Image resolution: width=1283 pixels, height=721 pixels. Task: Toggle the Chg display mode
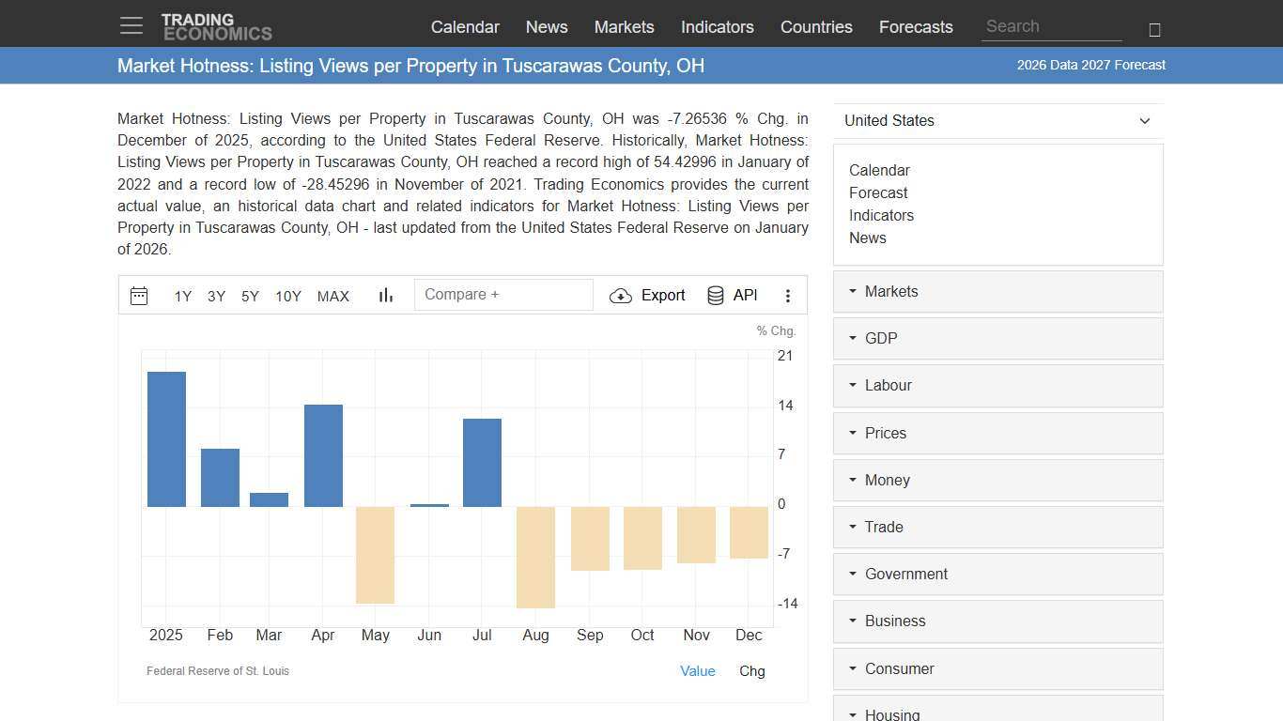(x=751, y=671)
